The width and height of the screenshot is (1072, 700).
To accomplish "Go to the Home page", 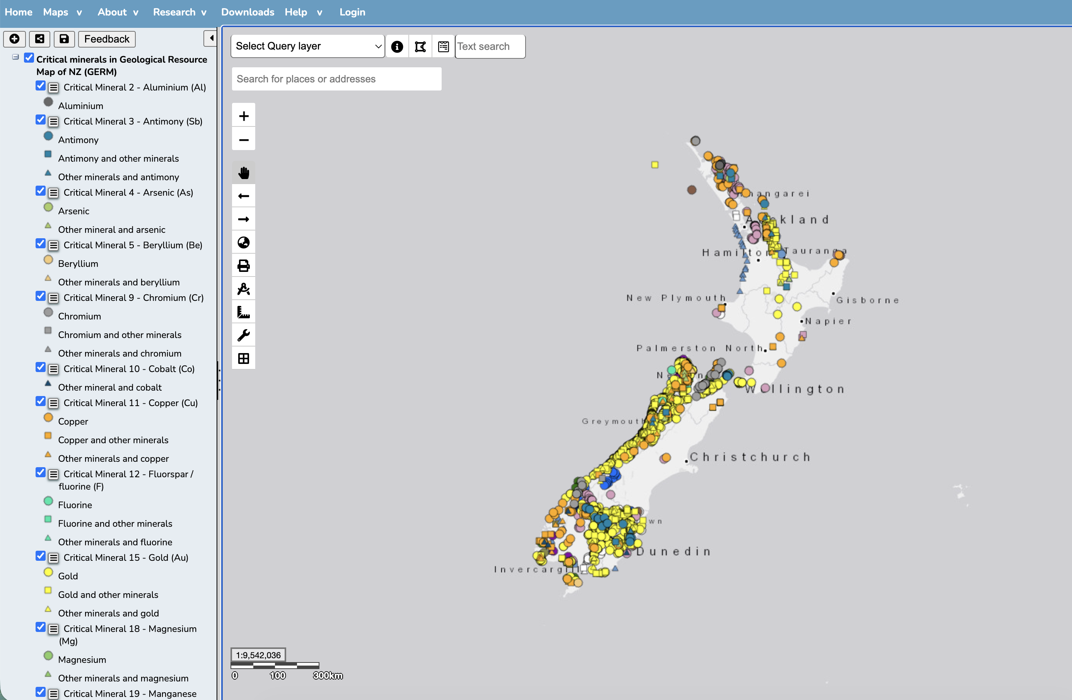I will [19, 12].
